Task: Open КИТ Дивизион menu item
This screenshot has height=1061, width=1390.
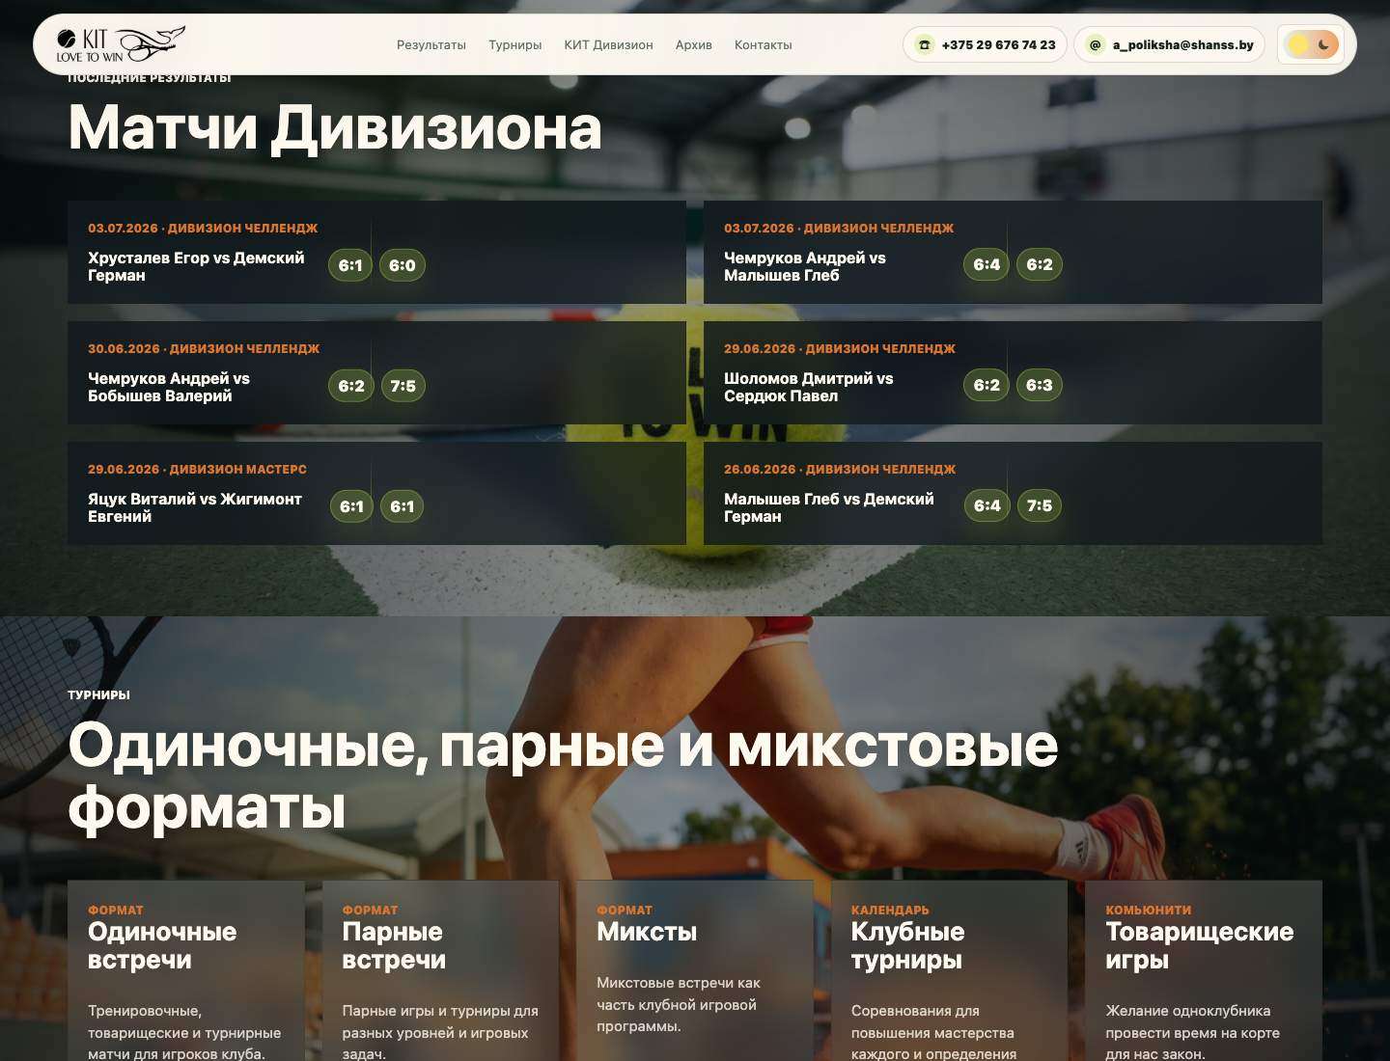Action: 609,45
